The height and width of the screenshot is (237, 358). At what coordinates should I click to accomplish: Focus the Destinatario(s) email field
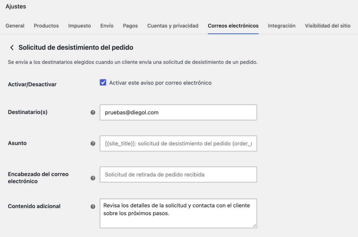[178, 112]
